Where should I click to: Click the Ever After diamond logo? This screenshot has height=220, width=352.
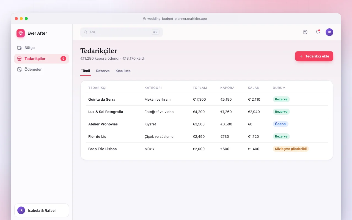tap(21, 33)
